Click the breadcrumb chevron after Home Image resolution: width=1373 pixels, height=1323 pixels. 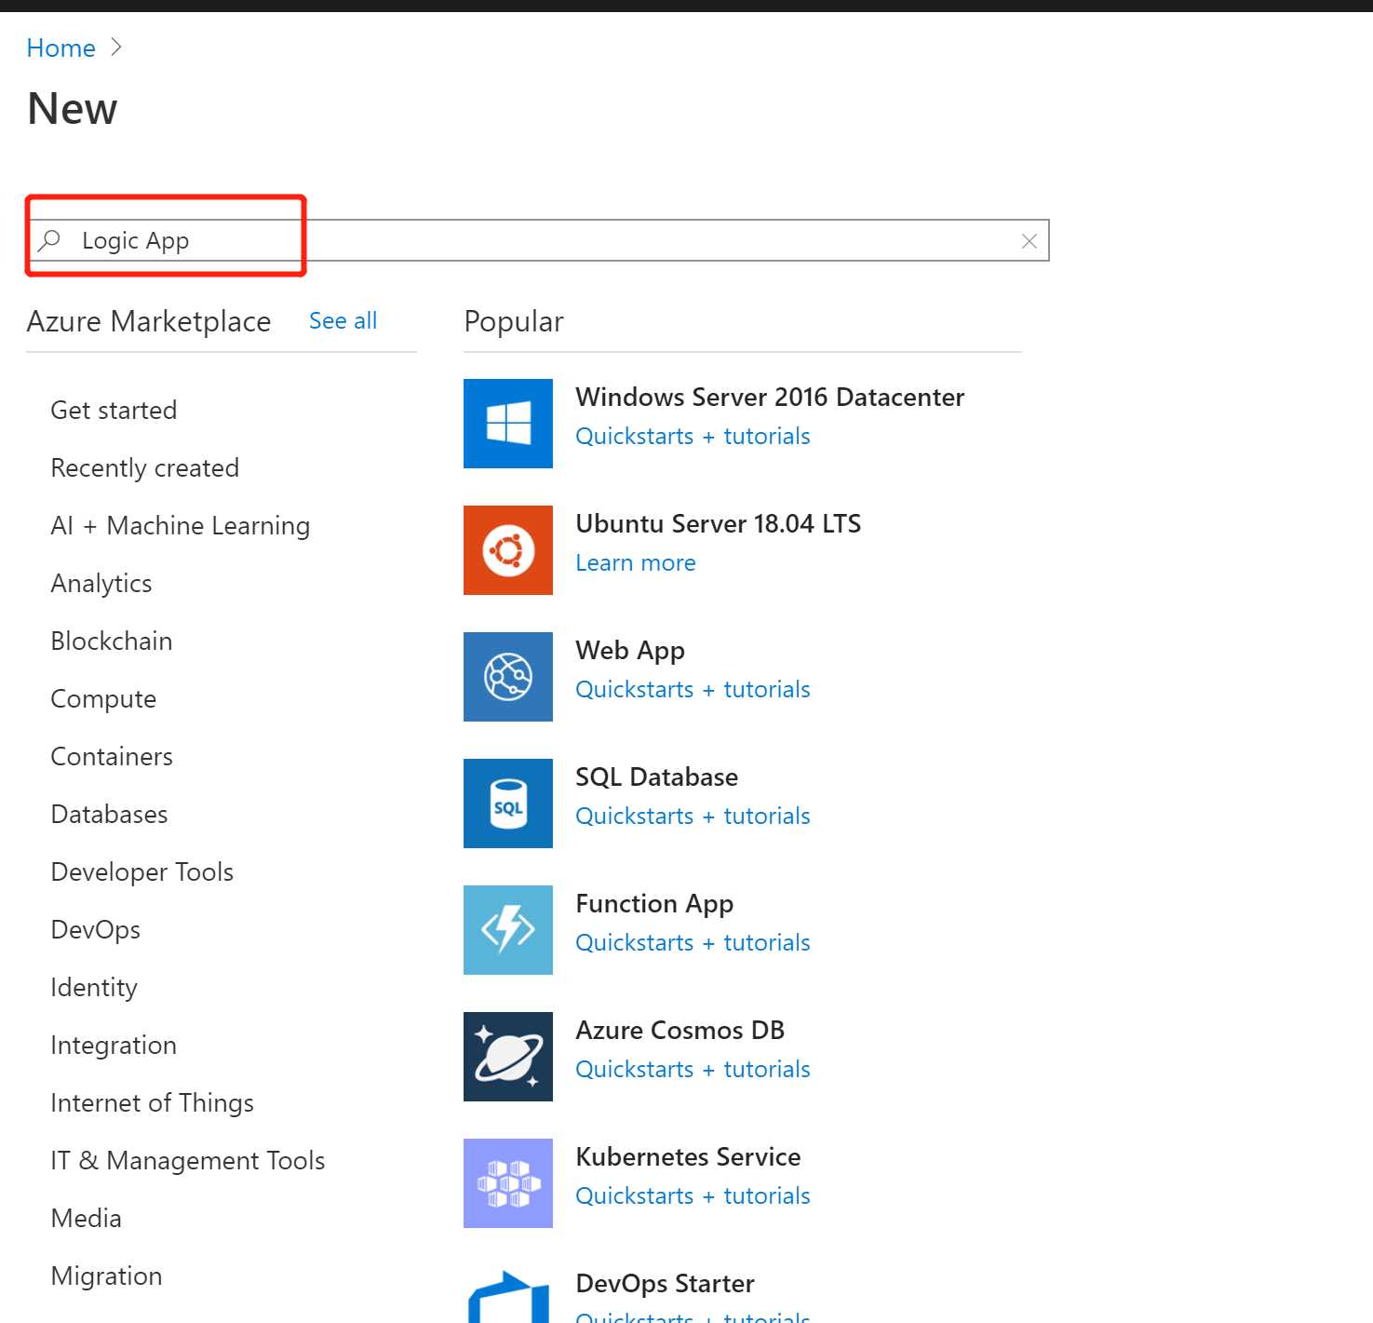point(116,47)
